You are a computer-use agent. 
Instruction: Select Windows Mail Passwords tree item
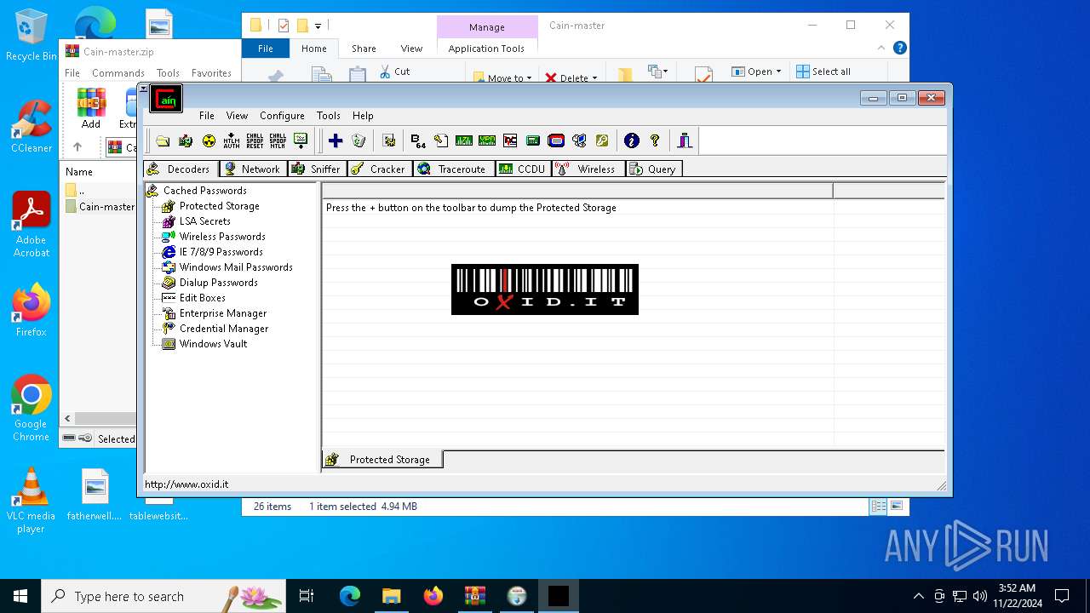[x=236, y=267]
